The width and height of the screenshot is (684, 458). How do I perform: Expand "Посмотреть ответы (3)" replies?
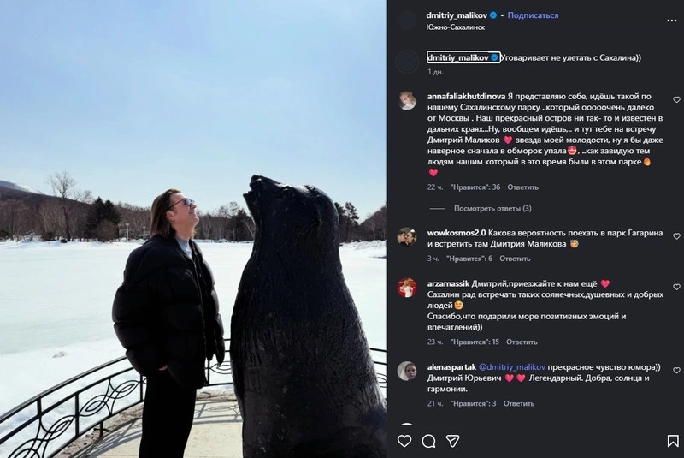pyautogui.click(x=492, y=208)
